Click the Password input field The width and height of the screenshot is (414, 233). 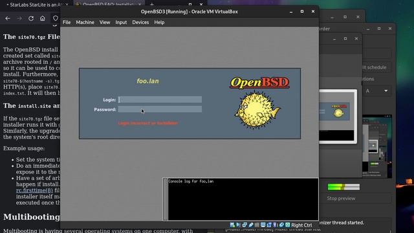160,109
